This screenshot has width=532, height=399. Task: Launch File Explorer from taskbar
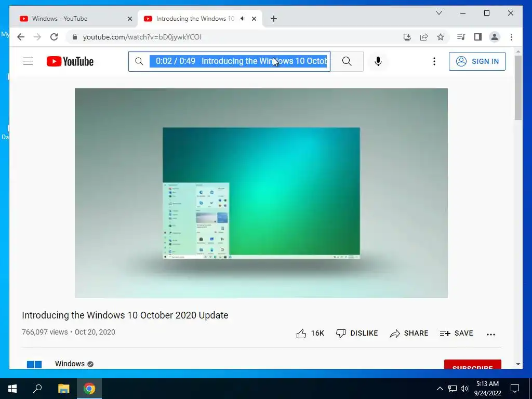click(63, 389)
